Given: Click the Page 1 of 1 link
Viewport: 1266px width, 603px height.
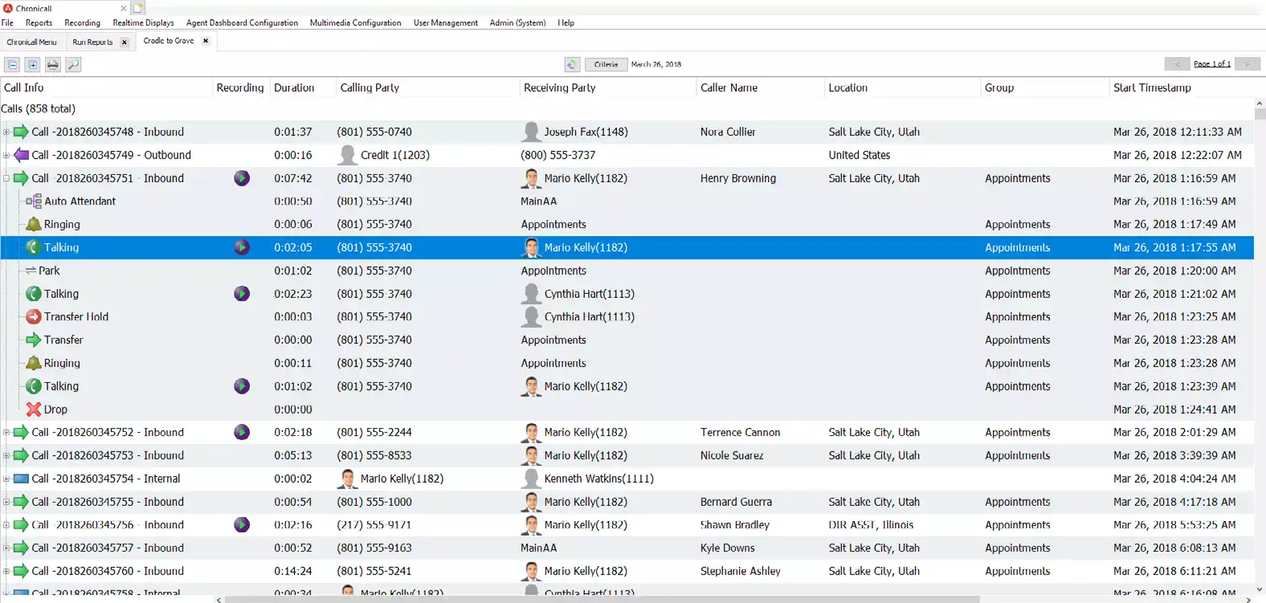Looking at the screenshot, I should (x=1212, y=64).
